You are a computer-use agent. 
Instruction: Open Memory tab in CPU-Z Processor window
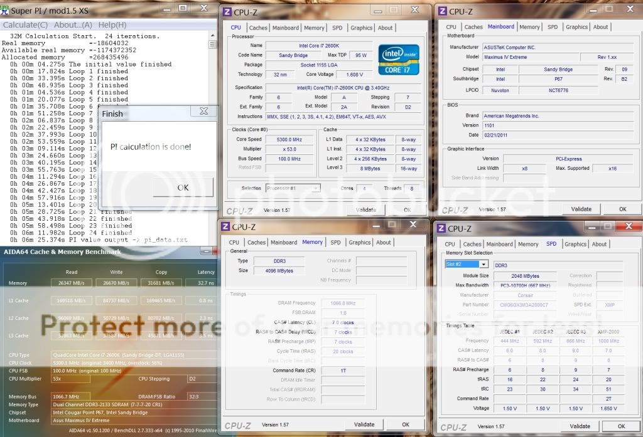click(x=314, y=28)
